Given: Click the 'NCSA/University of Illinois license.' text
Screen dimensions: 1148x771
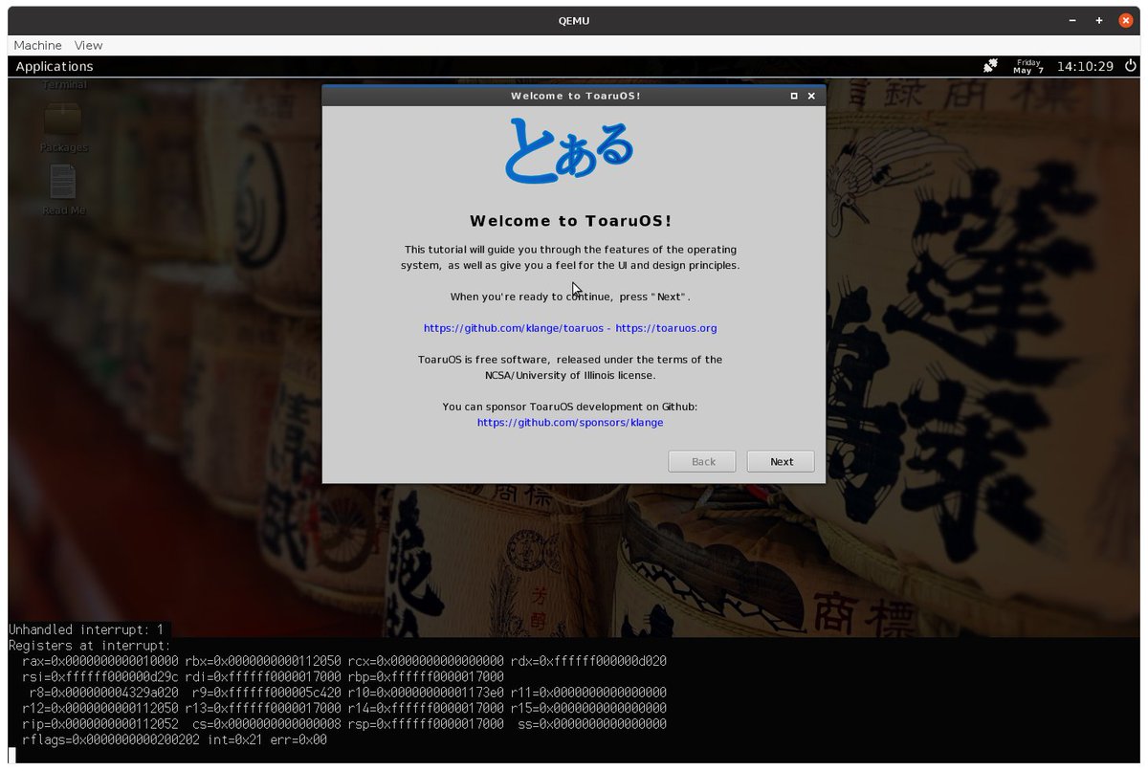Looking at the screenshot, I should click(x=570, y=375).
